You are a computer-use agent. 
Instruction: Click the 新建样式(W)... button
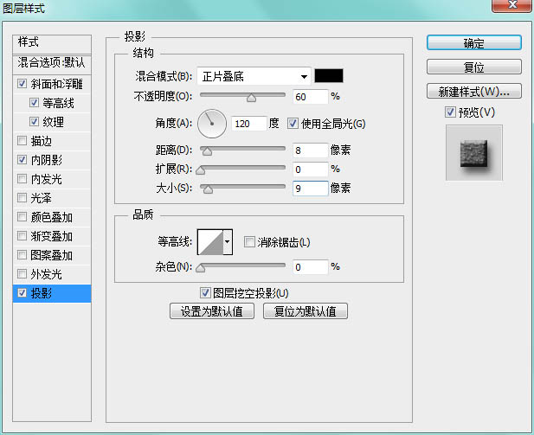click(x=474, y=91)
